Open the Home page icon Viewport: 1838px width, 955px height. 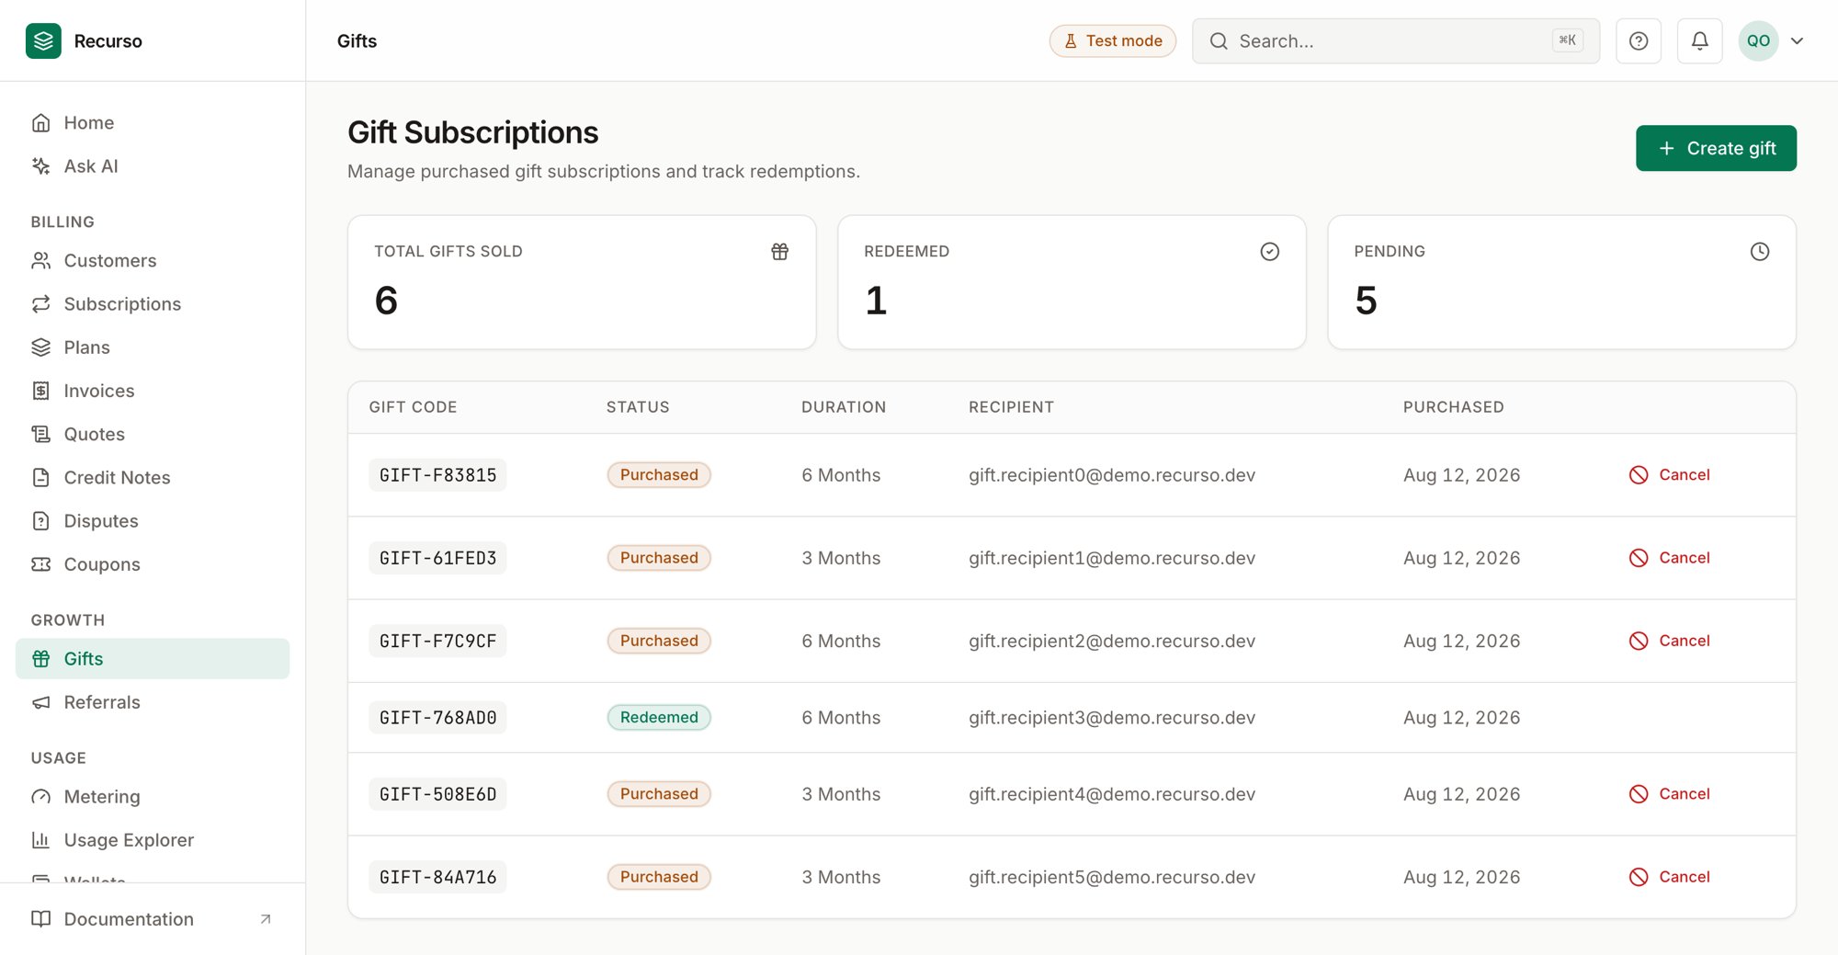[40, 123]
